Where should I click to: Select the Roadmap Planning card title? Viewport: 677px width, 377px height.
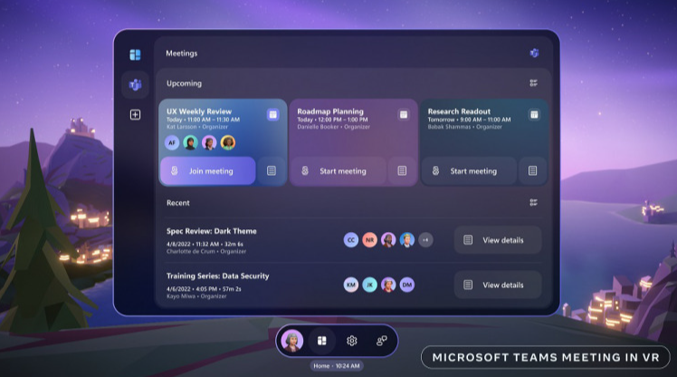click(330, 111)
